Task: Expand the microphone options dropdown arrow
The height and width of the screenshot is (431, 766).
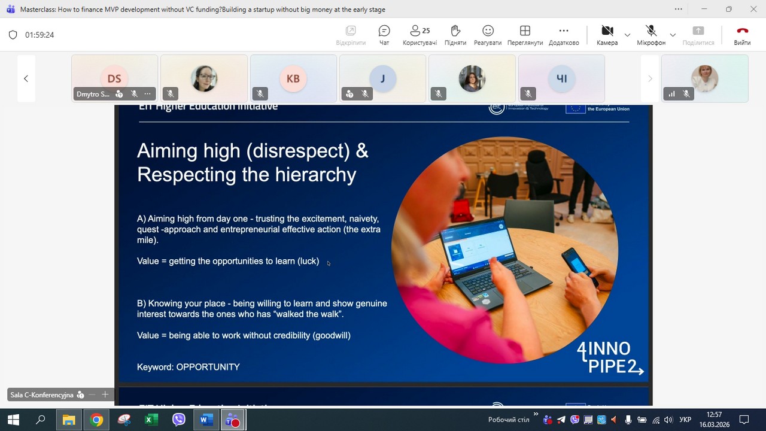Action: 673,35
